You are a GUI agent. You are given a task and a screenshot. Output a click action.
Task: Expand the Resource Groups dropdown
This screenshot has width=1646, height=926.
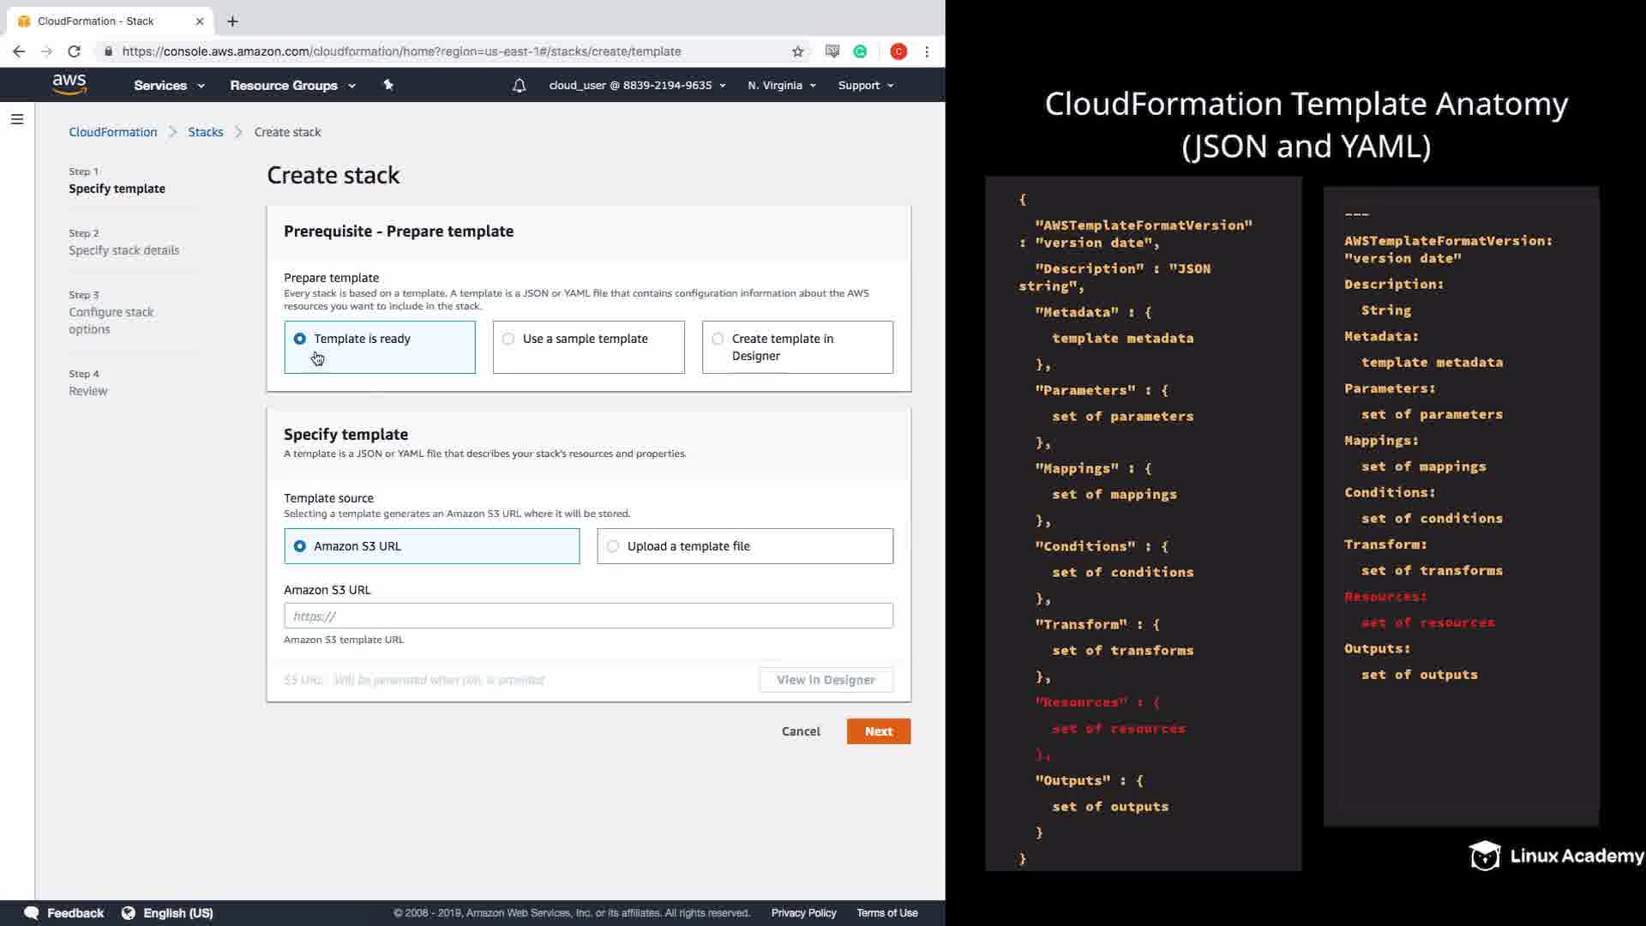[x=292, y=86]
